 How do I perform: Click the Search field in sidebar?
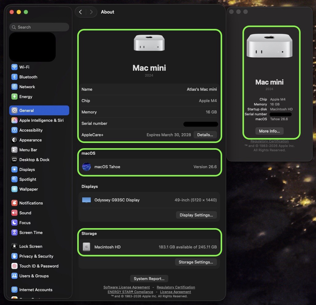pos(39,27)
